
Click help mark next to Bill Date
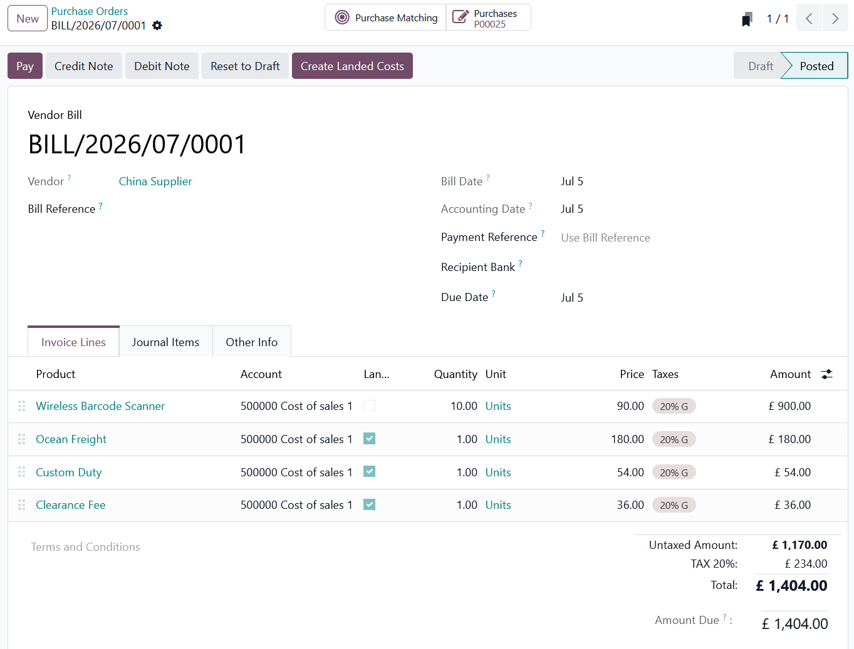coord(488,178)
